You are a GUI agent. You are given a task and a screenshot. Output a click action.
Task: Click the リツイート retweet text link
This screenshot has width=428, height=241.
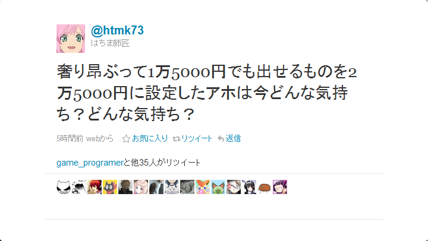pos(197,138)
